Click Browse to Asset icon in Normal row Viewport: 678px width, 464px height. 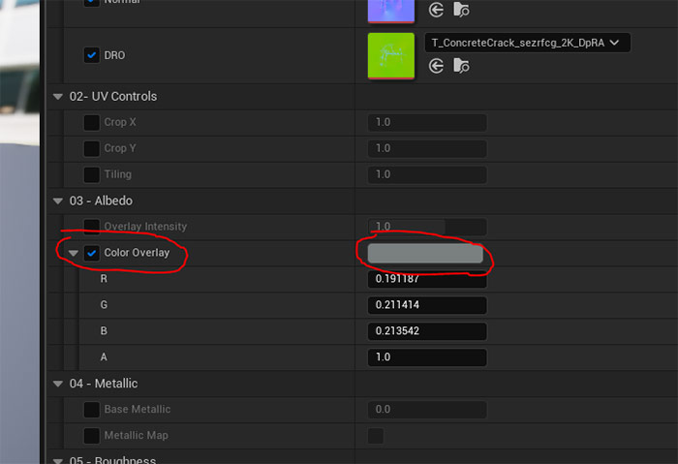[462, 11]
